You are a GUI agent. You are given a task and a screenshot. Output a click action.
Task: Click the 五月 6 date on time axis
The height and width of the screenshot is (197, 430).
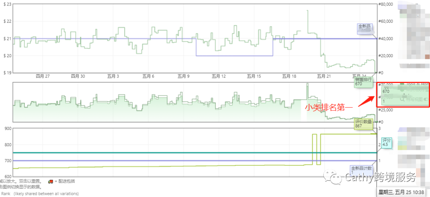pyautogui.click(x=148, y=76)
